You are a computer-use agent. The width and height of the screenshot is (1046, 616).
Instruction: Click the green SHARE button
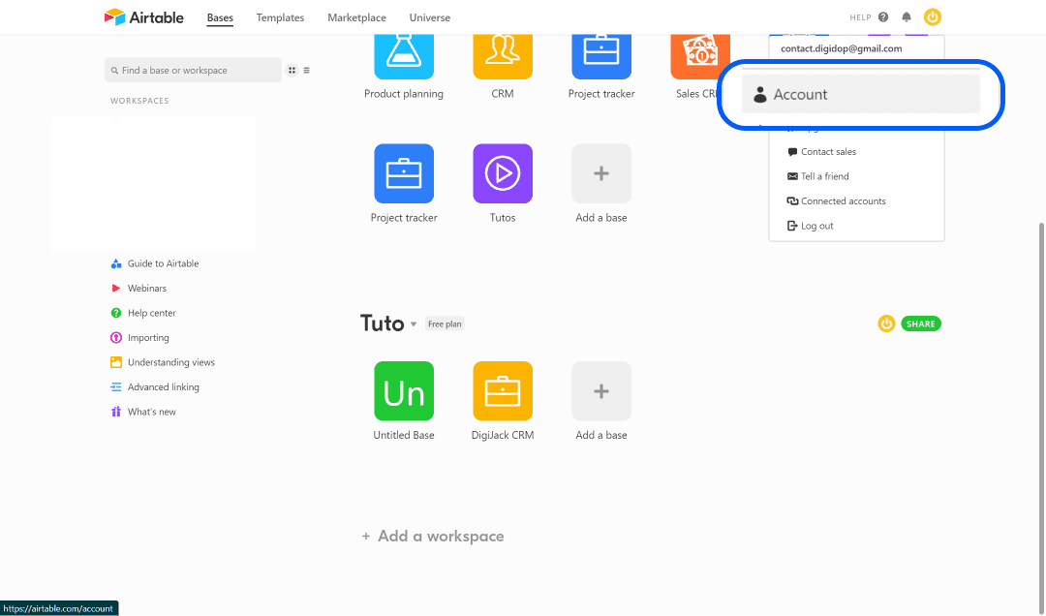(921, 323)
